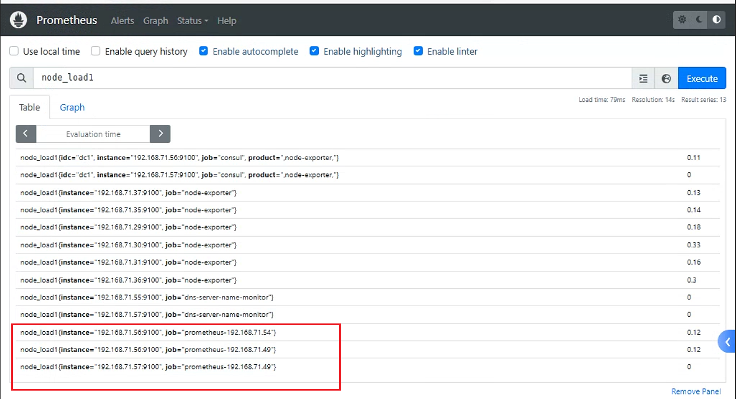Select the Table tab
Image resolution: width=736 pixels, height=399 pixels.
[x=30, y=107]
